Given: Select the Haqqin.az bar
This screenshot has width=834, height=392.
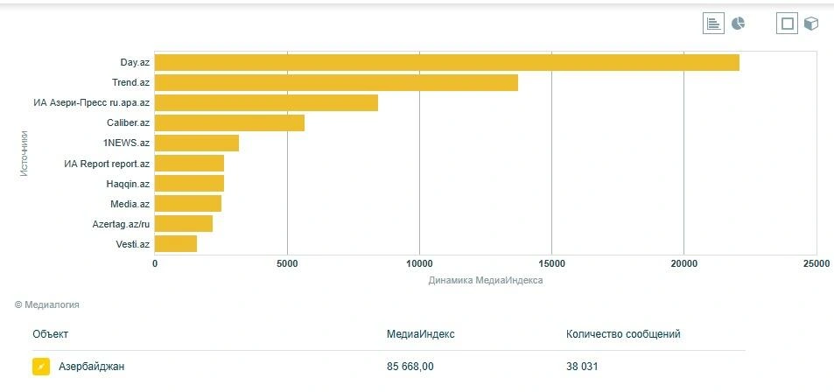Looking at the screenshot, I should [189, 184].
